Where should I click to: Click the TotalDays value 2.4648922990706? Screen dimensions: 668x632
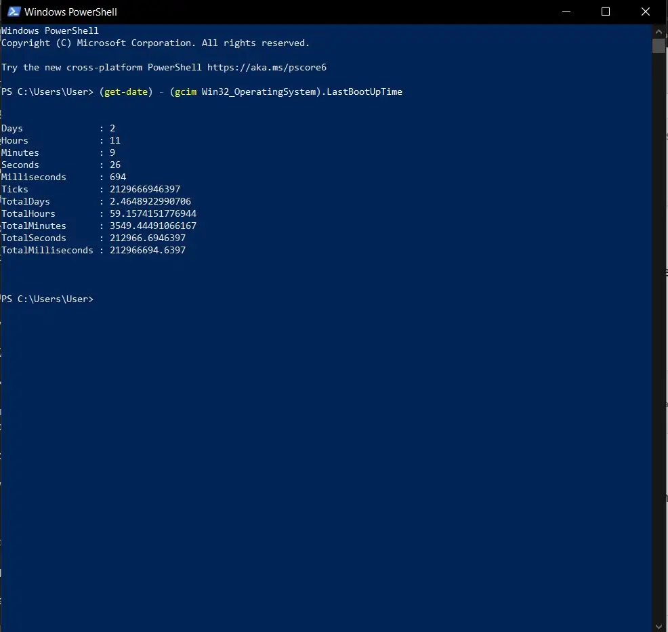point(150,201)
